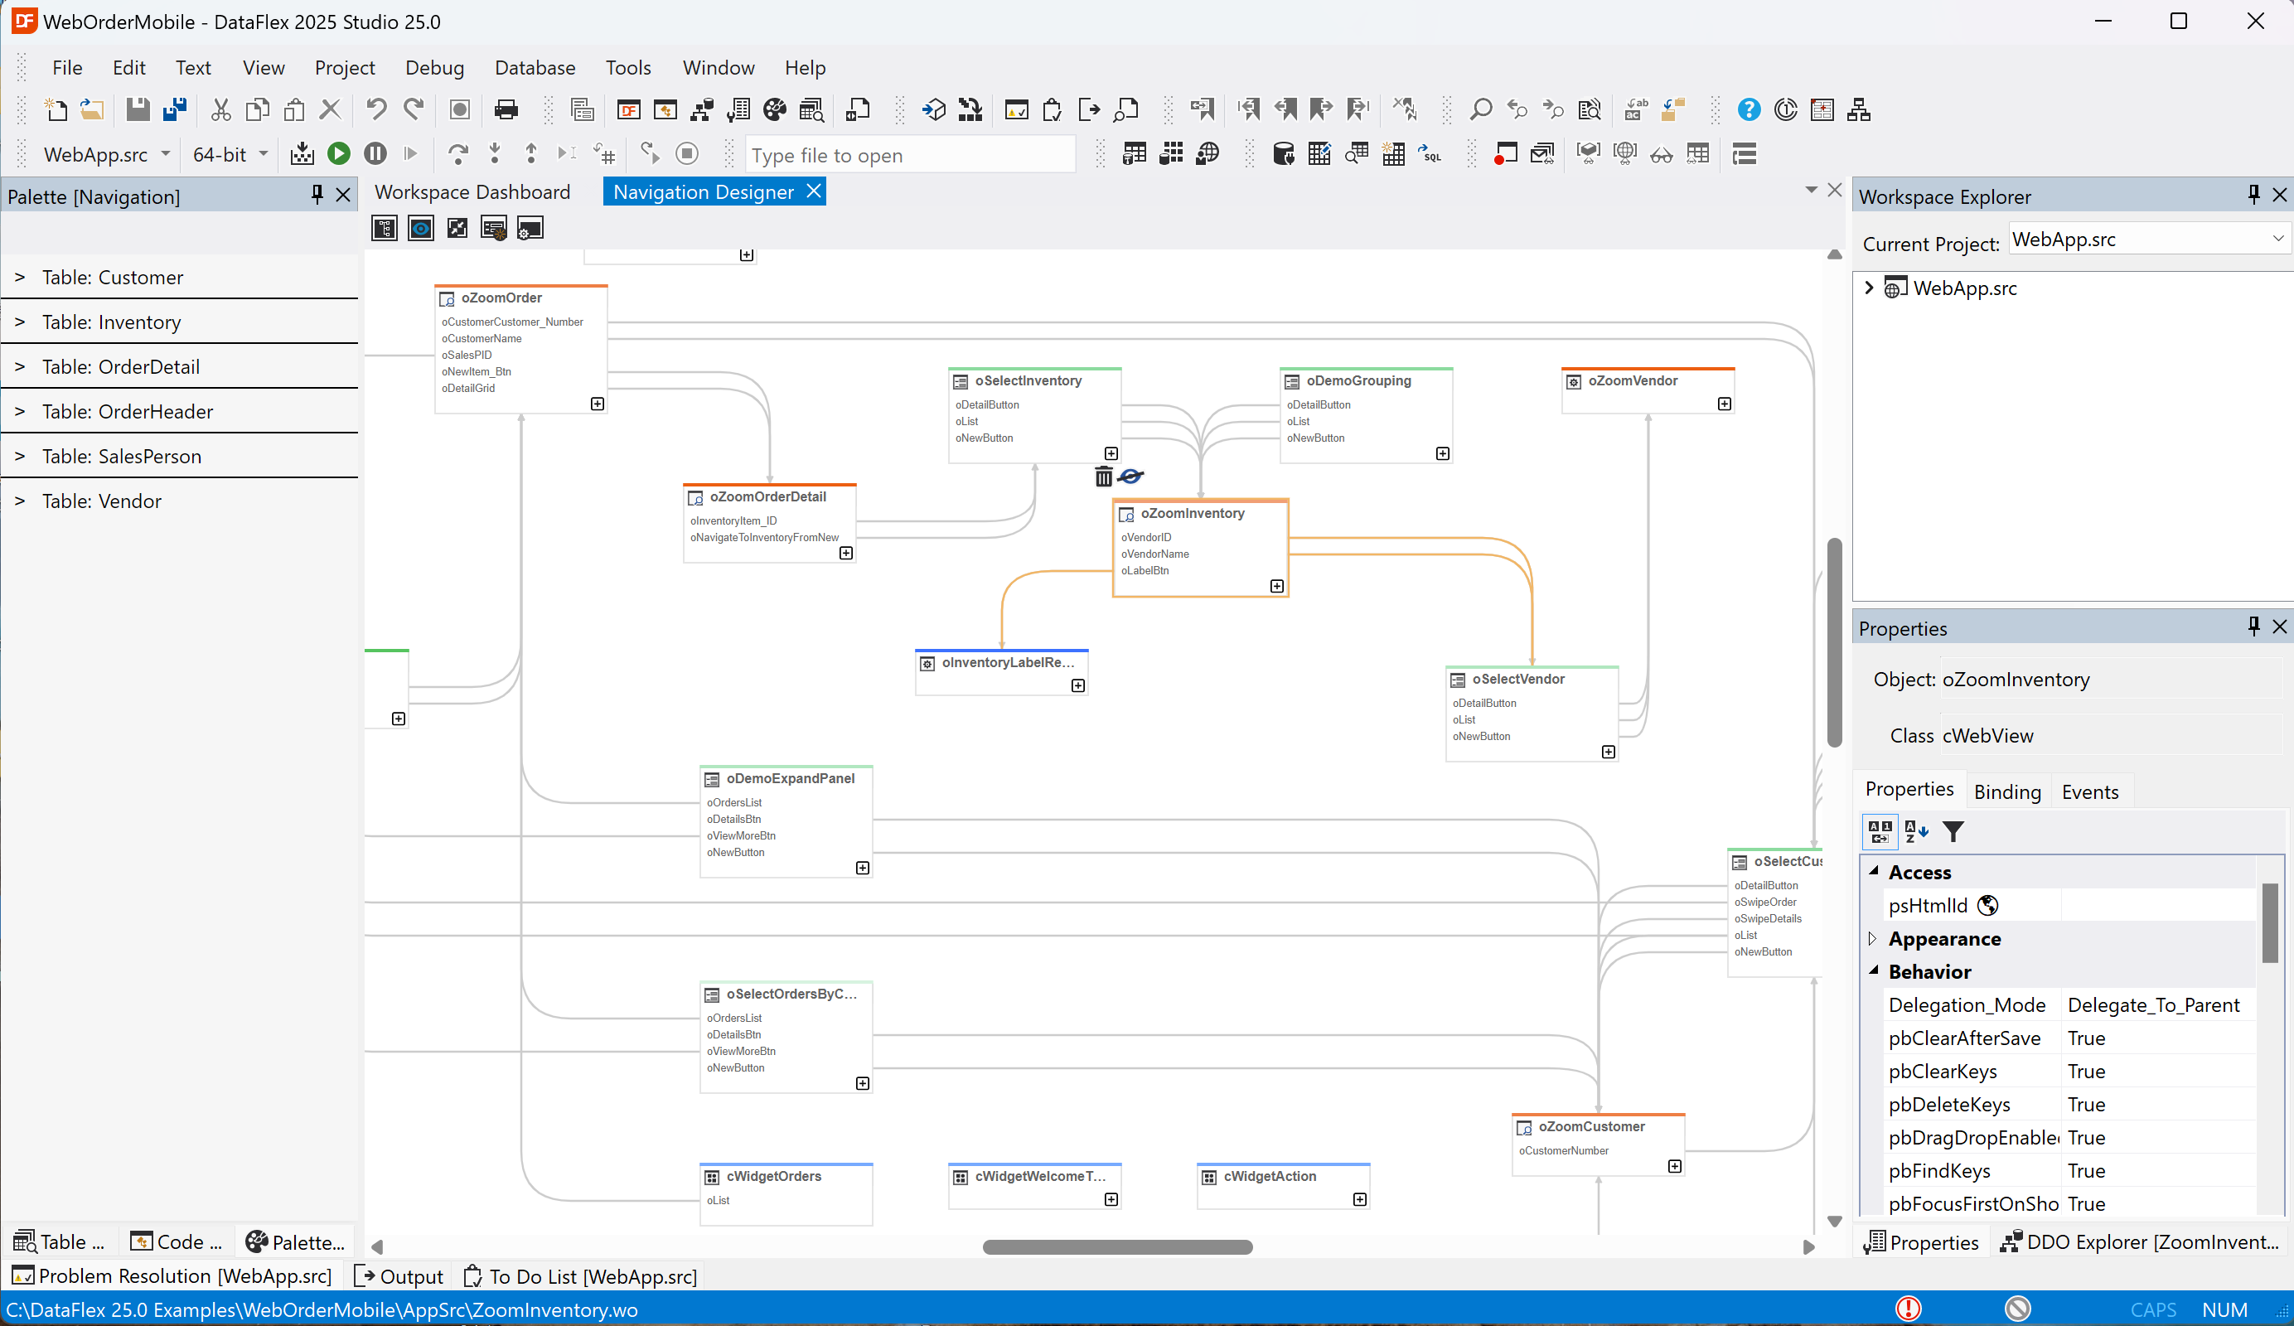2294x1326 pixels.
Task: Expand Table: Vendor in palette
Action: 19,501
